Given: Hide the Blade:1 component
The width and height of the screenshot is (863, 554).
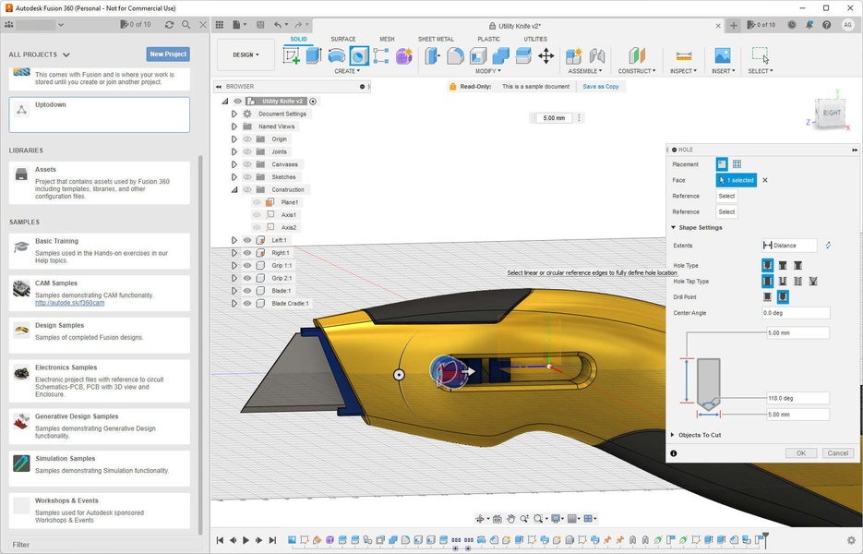Looking at the screenshot, I should (x=247, y=291).
